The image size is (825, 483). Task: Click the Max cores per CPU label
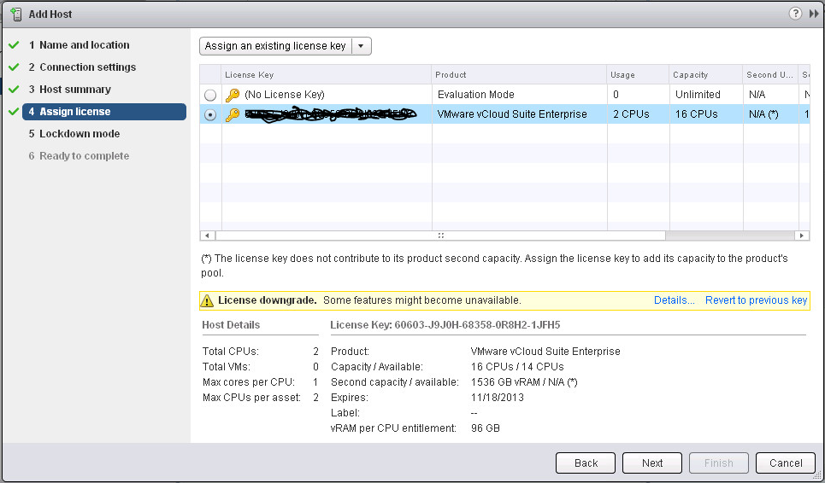[248, 382]
